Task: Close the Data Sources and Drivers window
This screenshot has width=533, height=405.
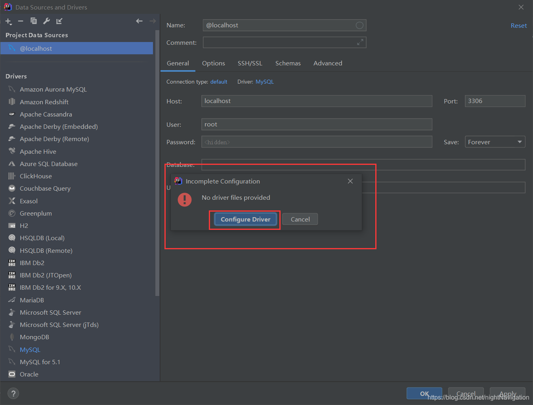Action: (x=521, y=7)
